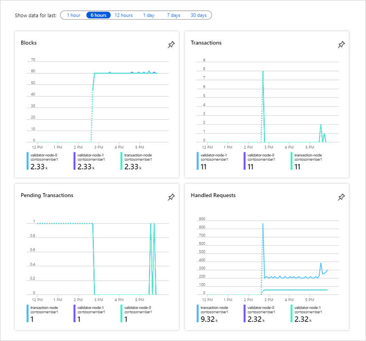Click the Blocks chart title
Viewport: 366px width, 341px height.
click(29, 43)
